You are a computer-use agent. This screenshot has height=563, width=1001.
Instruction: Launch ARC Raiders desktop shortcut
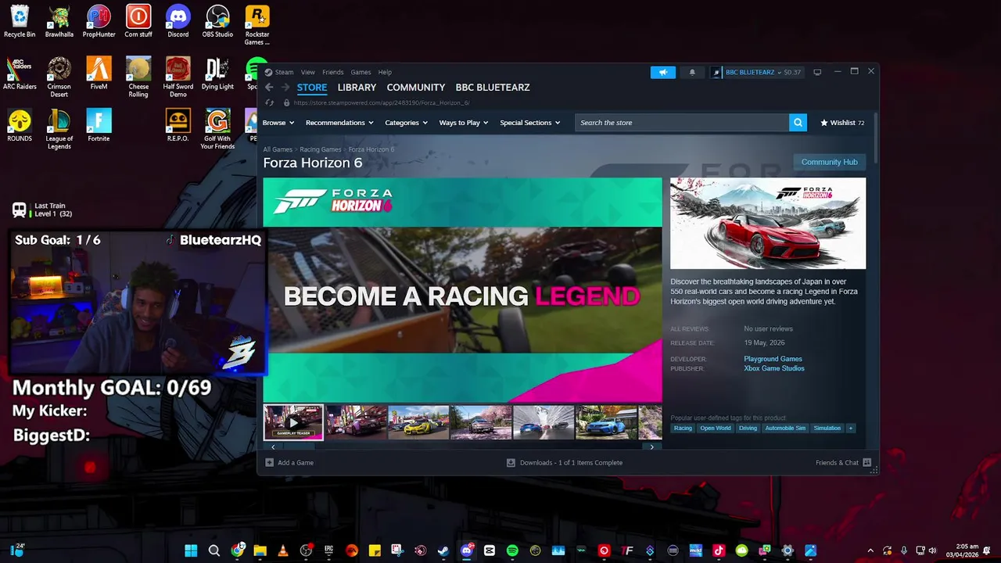click(x=20, y=74)
